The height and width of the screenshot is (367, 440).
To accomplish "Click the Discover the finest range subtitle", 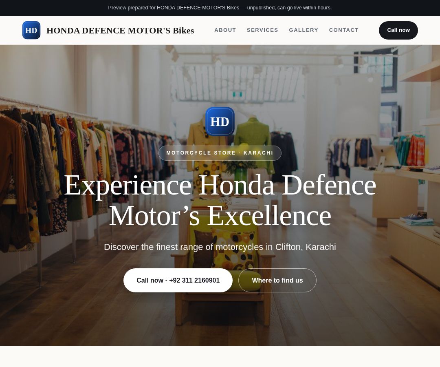I will point(220,247).
